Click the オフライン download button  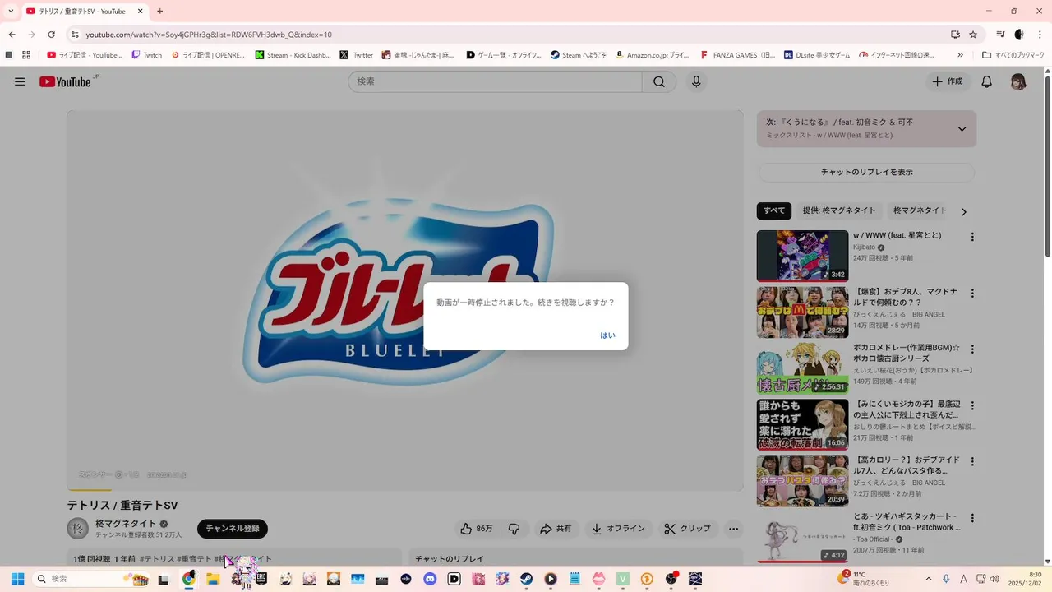click(618, 529)
